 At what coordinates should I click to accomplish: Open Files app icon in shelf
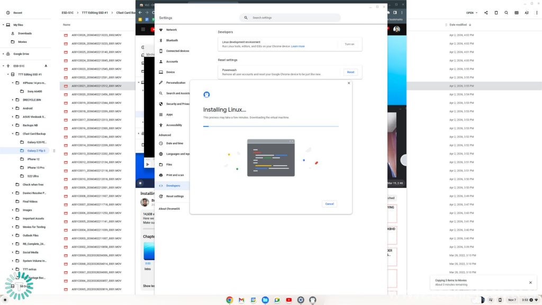(x=265, y=300)
